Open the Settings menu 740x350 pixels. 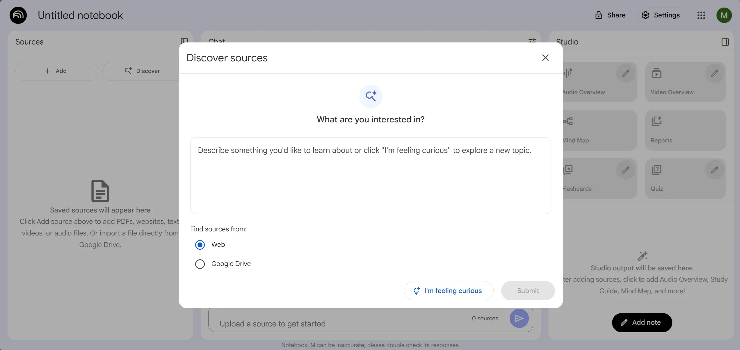(661, 15)
